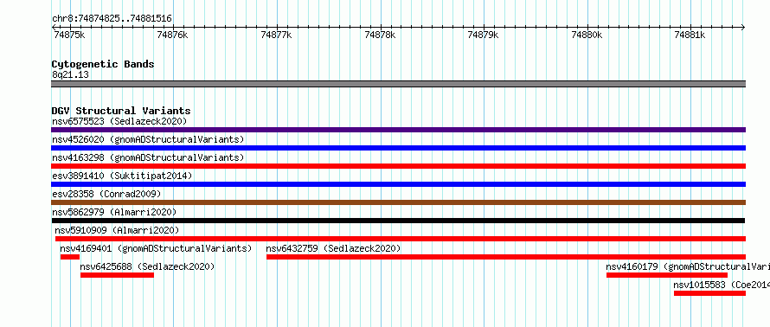The image size is (770, 327).
Task: Select the red nsv6425688 variant bar
Action: point(117,275)
